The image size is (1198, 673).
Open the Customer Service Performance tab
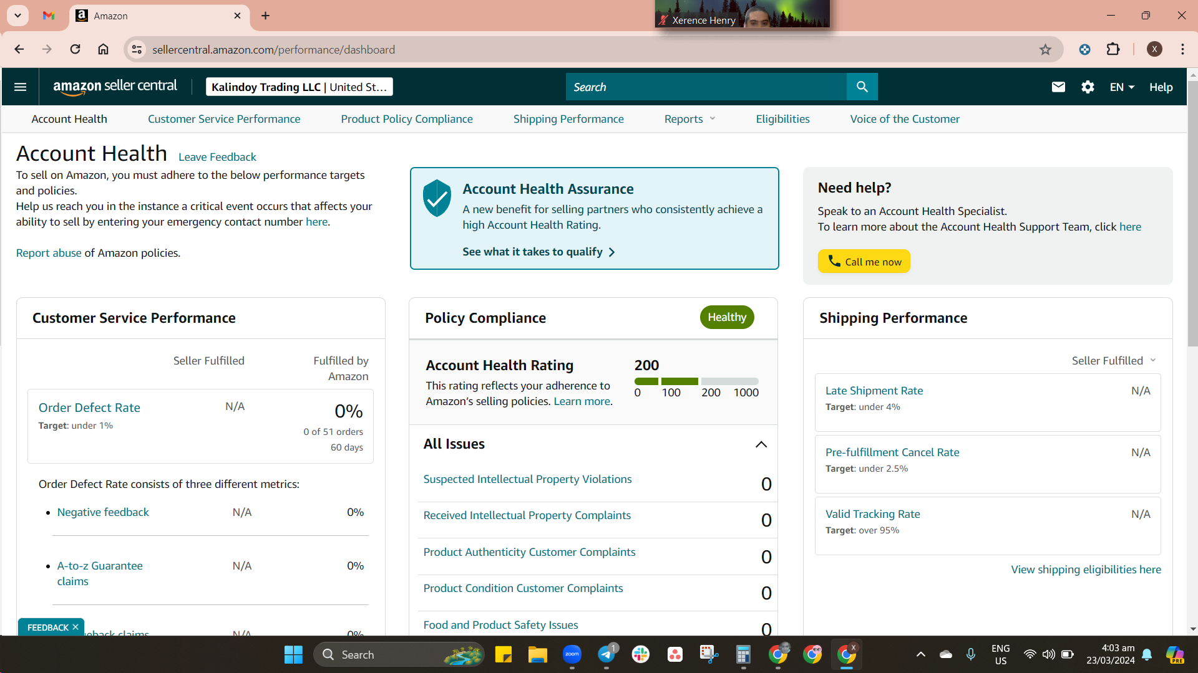[x=224, y=119]
